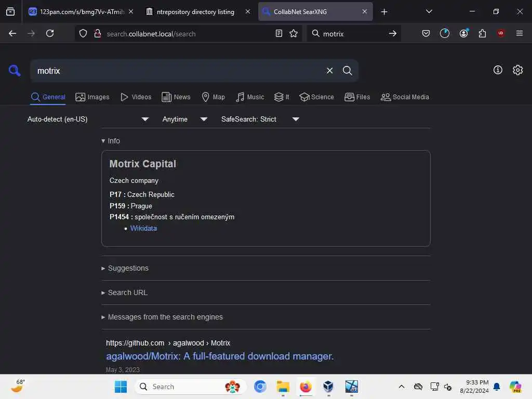Bookmark this page with the star icon
Image resolution: width=532 pixels, height=399 pixels.
pyautogui.click(x=294, y=33)
